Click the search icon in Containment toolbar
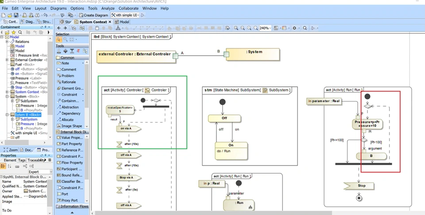425x215 pixels. coord(20,32)
